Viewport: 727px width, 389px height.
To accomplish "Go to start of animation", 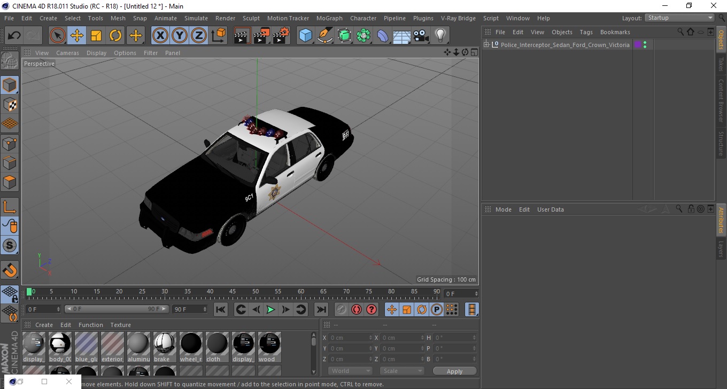I will (x=221, y=309).
